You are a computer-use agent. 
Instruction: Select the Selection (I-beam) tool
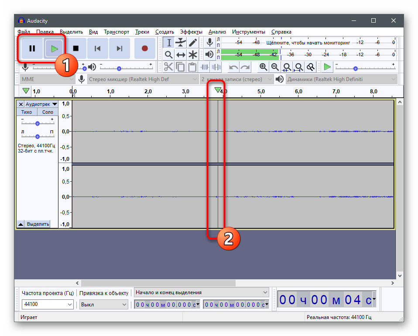pos(169,43)
